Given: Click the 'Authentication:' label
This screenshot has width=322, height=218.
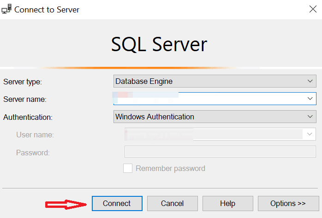Looking at the screenshot, I should pyautogui.click(x=28, y=117).
